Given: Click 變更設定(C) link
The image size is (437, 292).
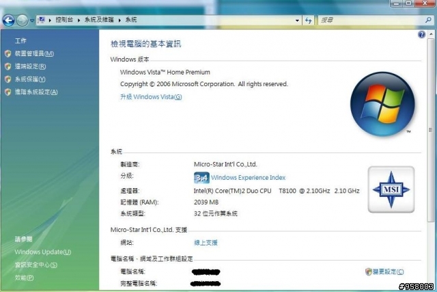Looking at the screenshot, I should [389, 271].
